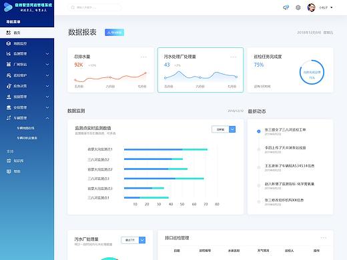Click the 日期 column header

pyautogui.click(x=177, y=251)
